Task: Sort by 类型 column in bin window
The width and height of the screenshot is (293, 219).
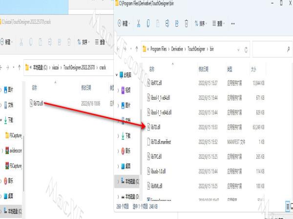Action: coord(230,70)
